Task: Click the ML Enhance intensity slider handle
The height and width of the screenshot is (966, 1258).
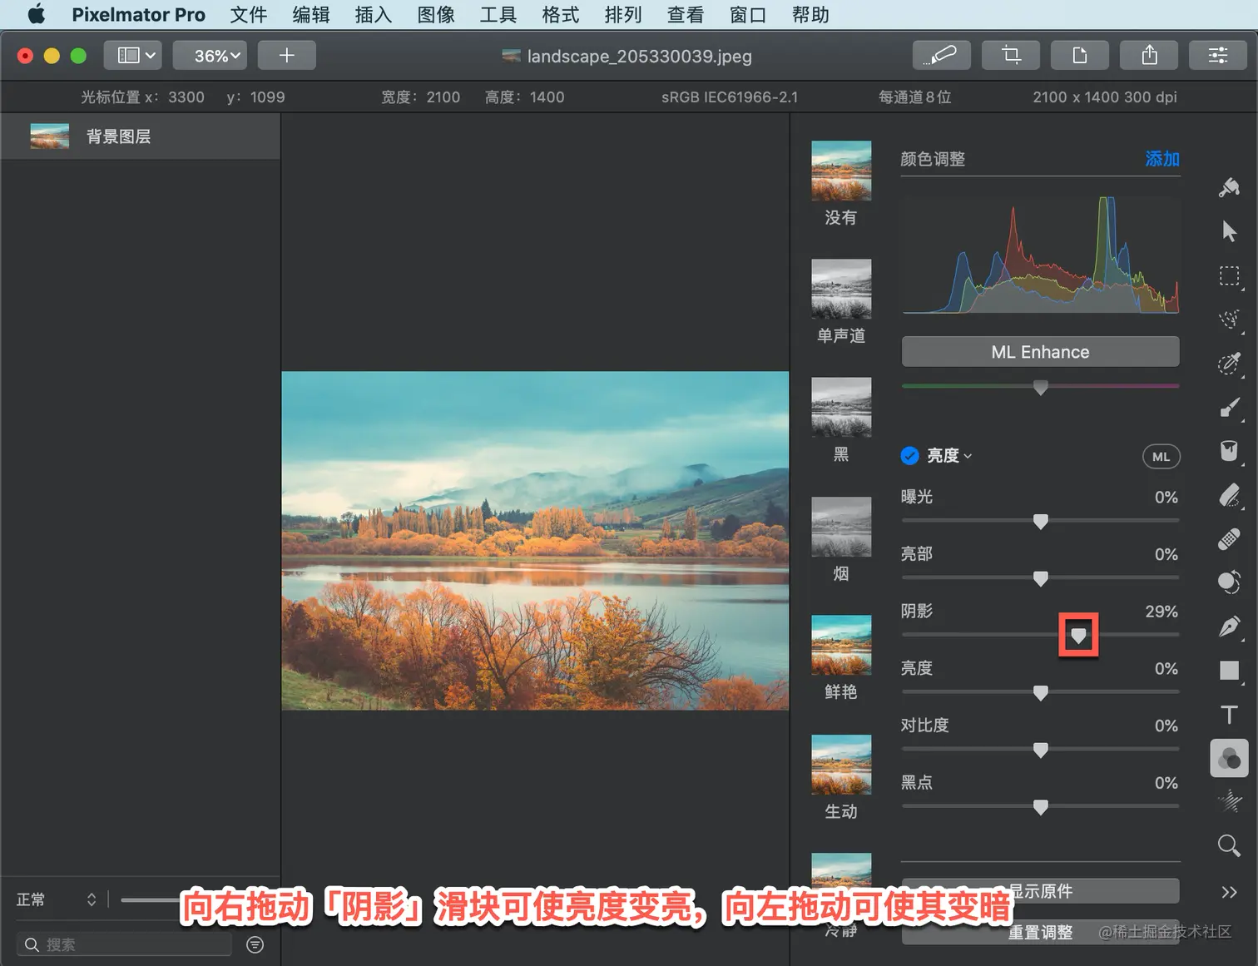Action: 1040,387
